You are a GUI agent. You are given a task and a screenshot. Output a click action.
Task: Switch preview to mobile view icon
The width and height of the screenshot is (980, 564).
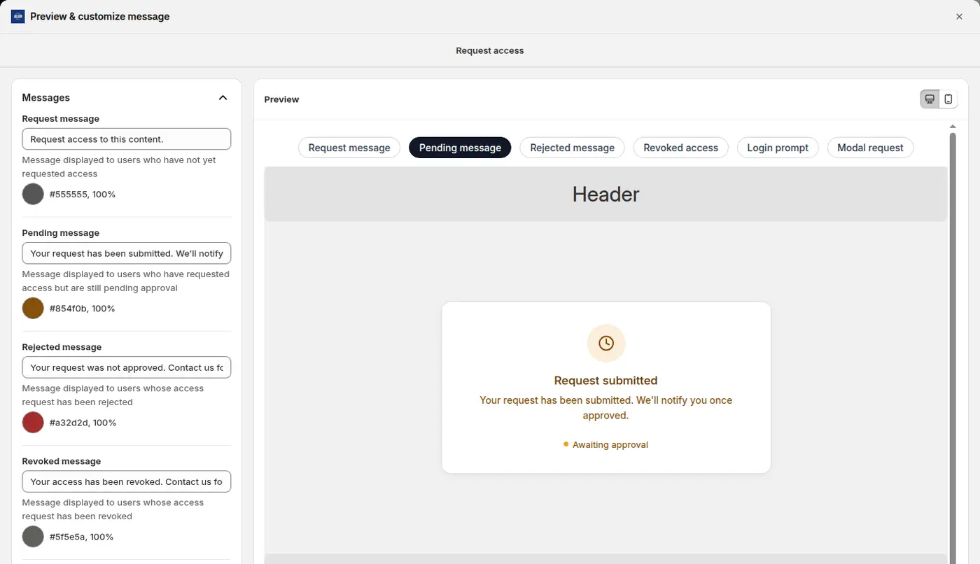pyautogui.click(x=948, y=99)
